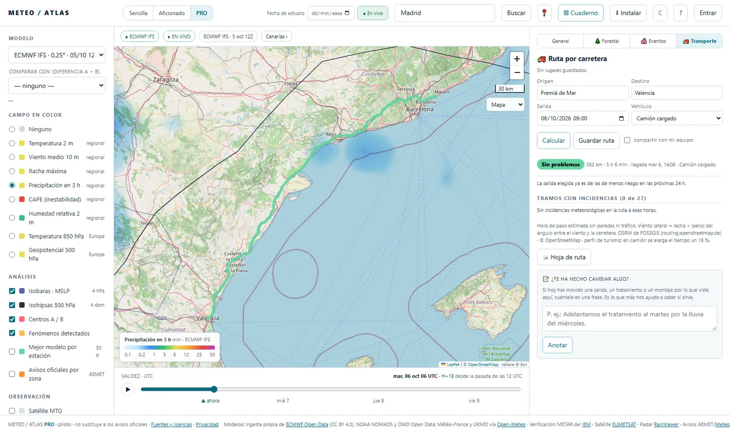Uncheck Fenómenos detectados checkbox

point(12,333)
